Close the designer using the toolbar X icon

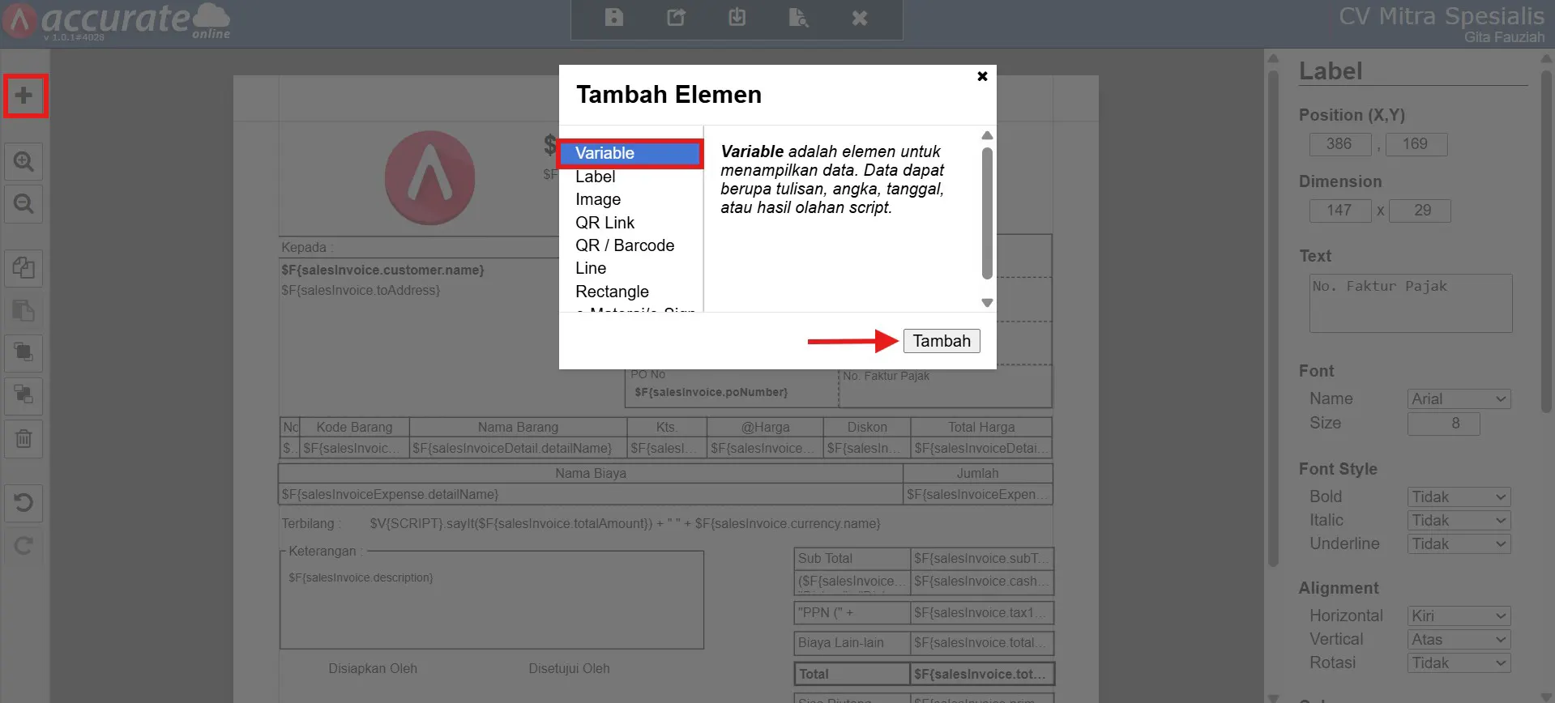(x=860, y=18)
